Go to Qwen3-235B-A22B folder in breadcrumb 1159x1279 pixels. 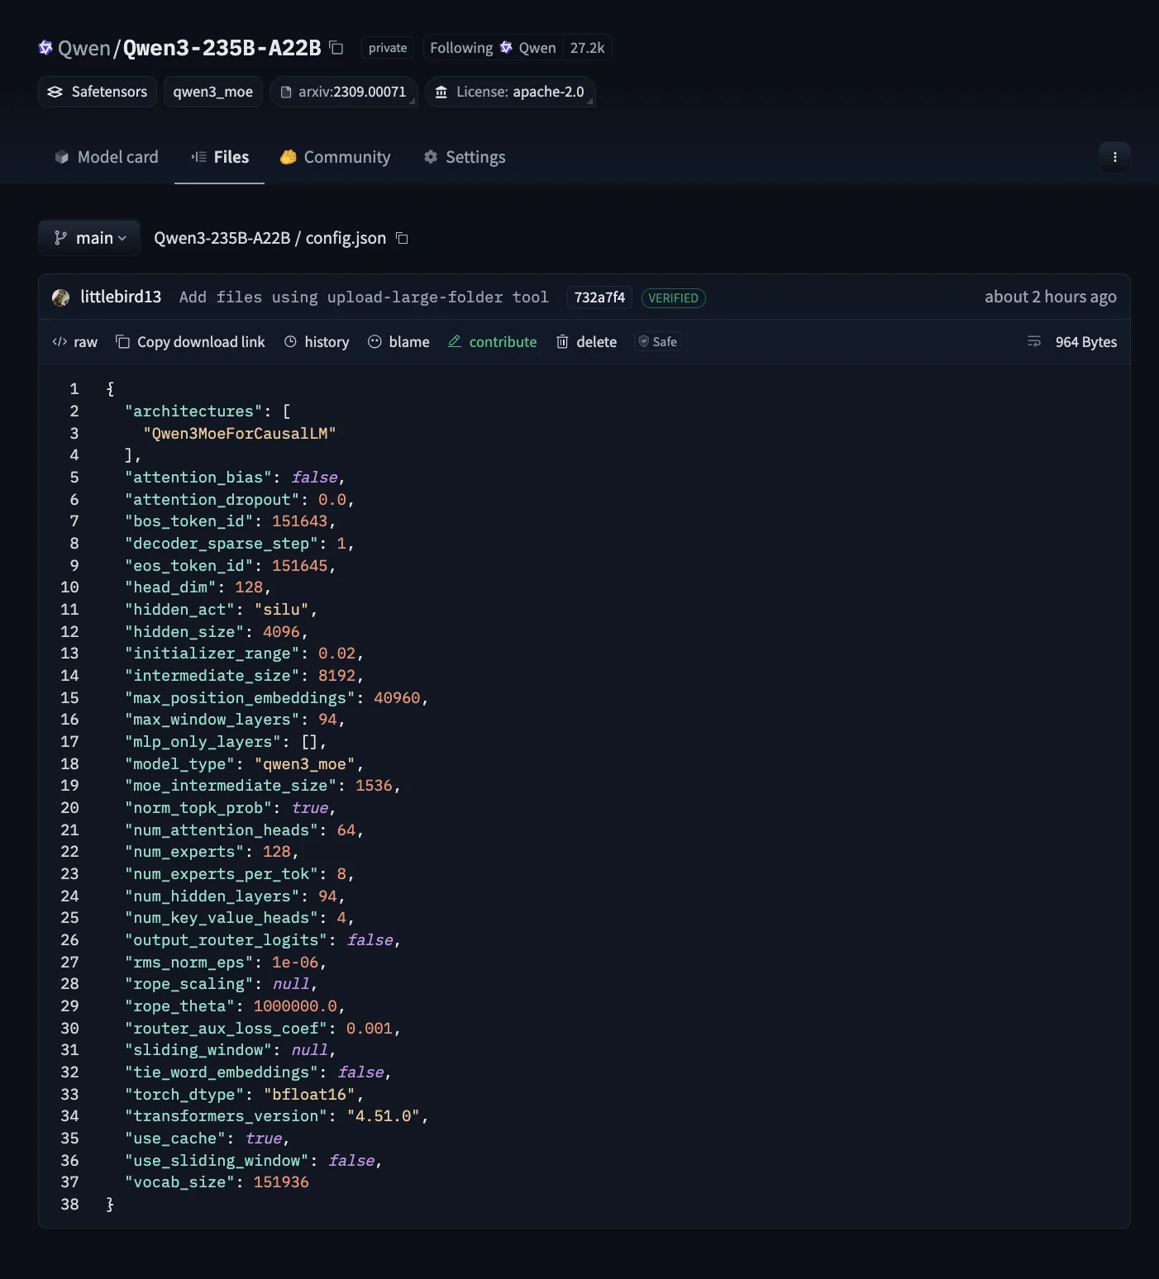222,238
